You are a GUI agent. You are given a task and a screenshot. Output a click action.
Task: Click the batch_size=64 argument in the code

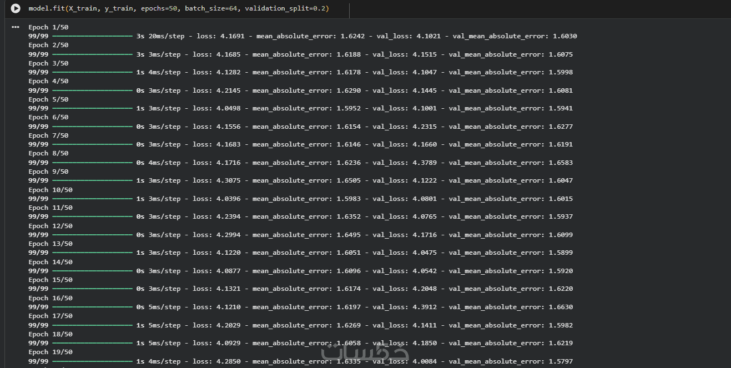pos(210,9)
